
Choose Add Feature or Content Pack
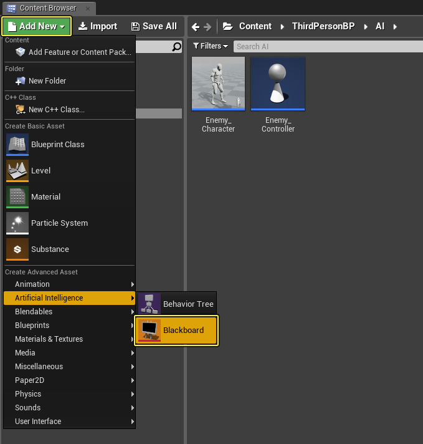(x=75, y=52)
